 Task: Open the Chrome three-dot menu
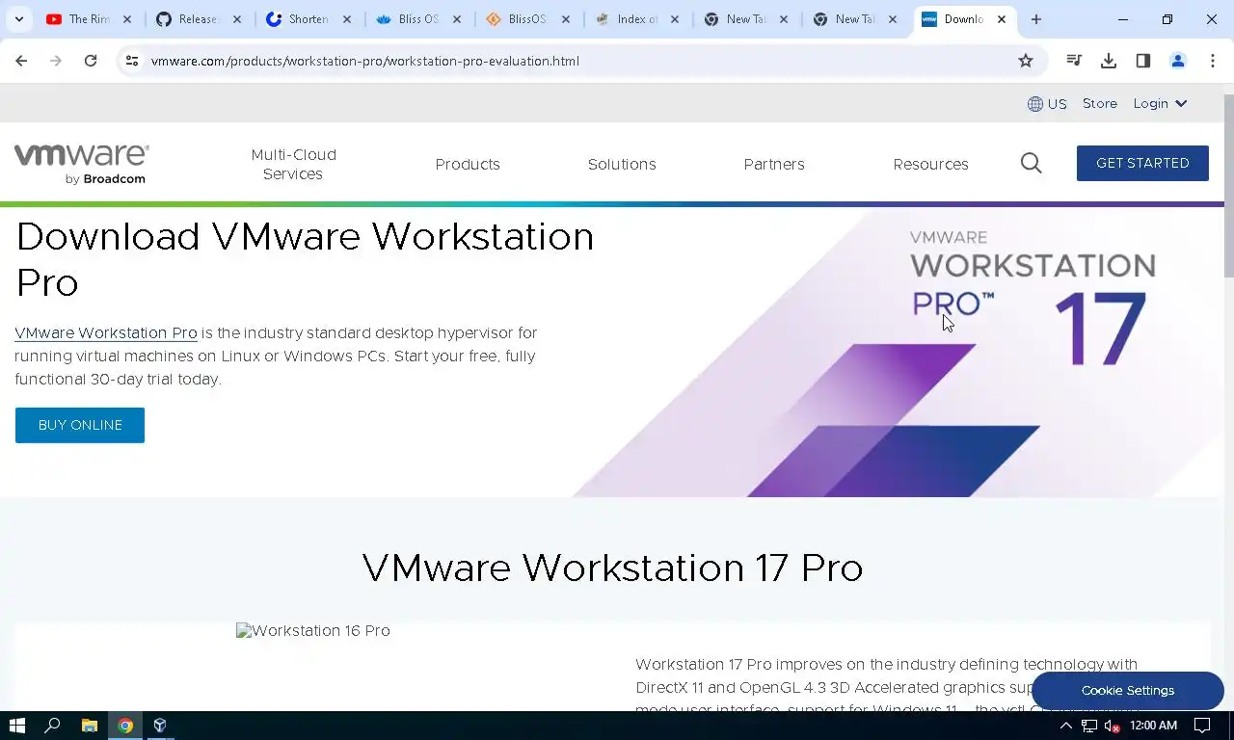pyautogui.click(x=1213, y=61)
